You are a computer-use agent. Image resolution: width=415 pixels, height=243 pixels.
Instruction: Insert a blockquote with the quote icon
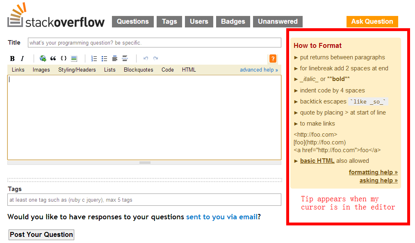click(53, 59)
